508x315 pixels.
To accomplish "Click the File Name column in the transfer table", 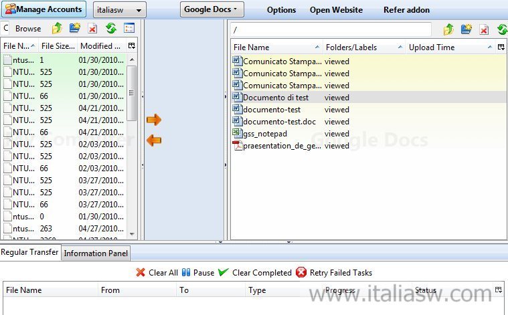I will (51, 290).
